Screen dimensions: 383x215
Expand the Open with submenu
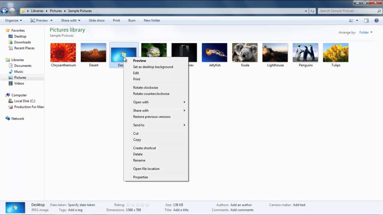pos(156,102)
